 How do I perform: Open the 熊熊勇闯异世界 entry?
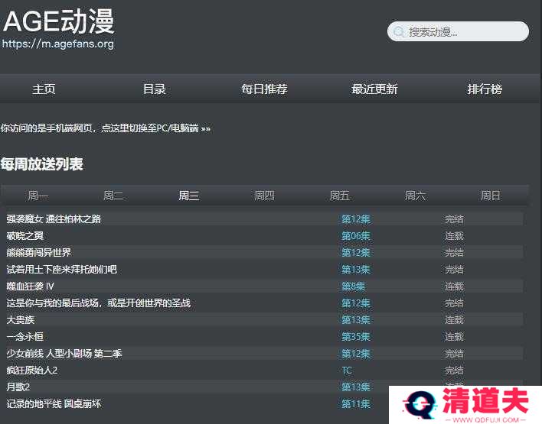pos(39,253)
